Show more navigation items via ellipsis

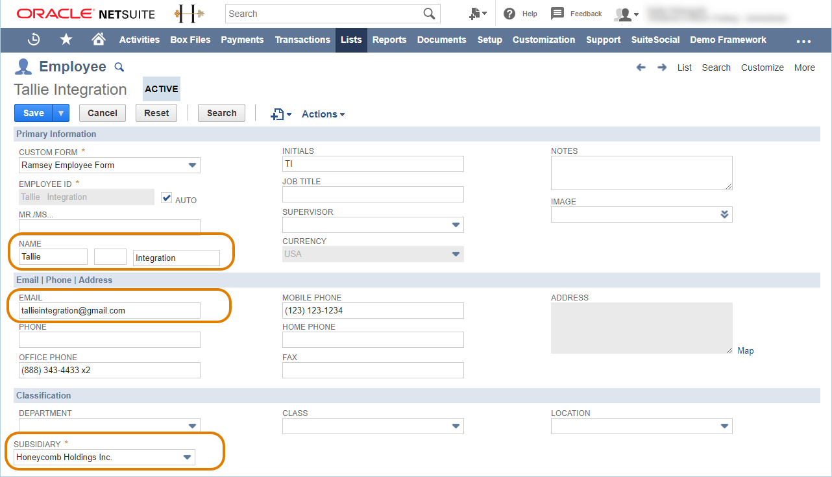click(803, 41)
